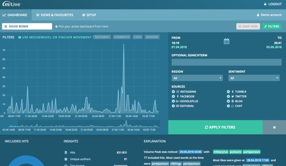Image resolution: width=286 pixels, height=166 pixels.
Task: Click the mLive logo
Action: (x=11, y=4)
